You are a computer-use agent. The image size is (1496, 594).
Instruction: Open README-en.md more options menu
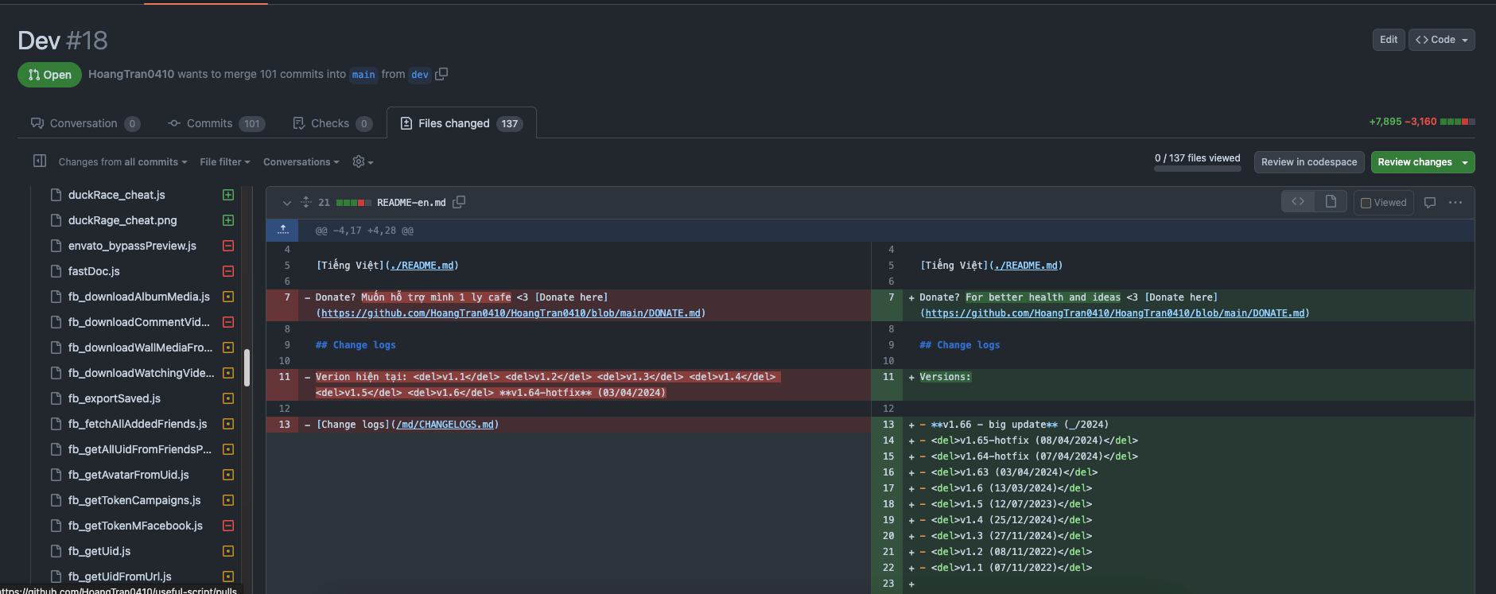(1455, 202)
